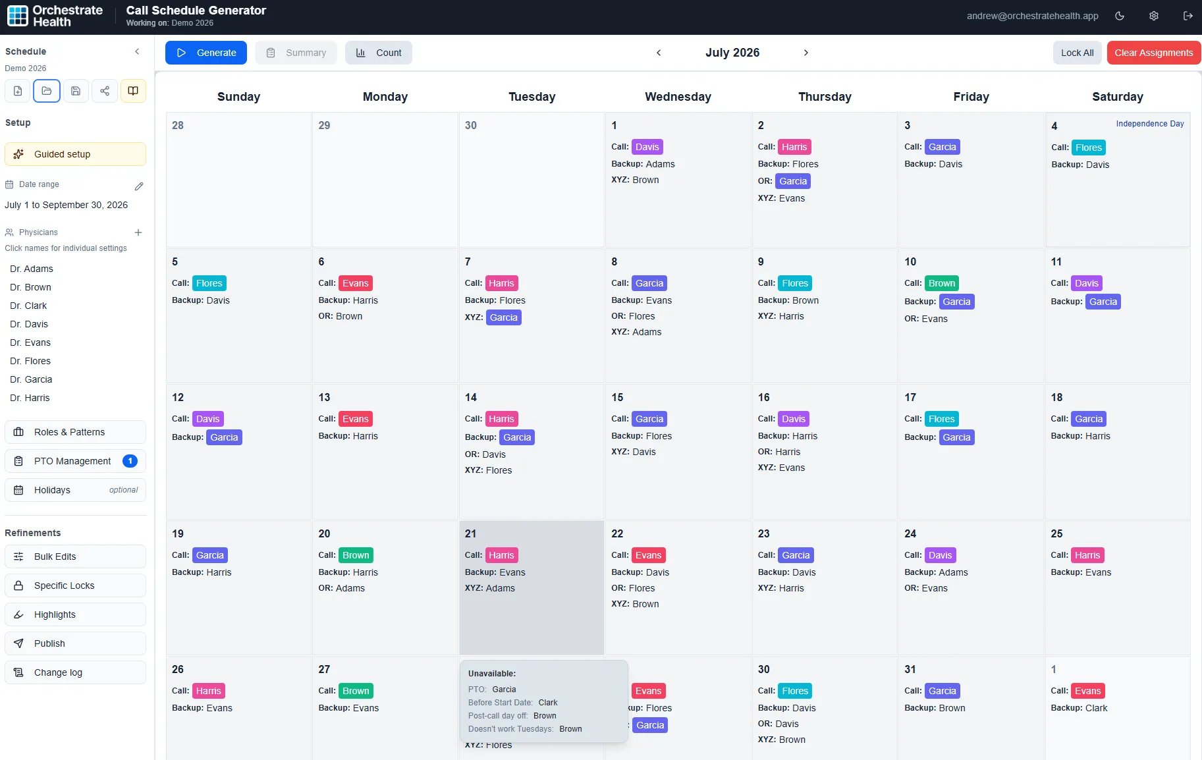Open Change log
Screen dimensions: 1202x760
tap(76, 672)
